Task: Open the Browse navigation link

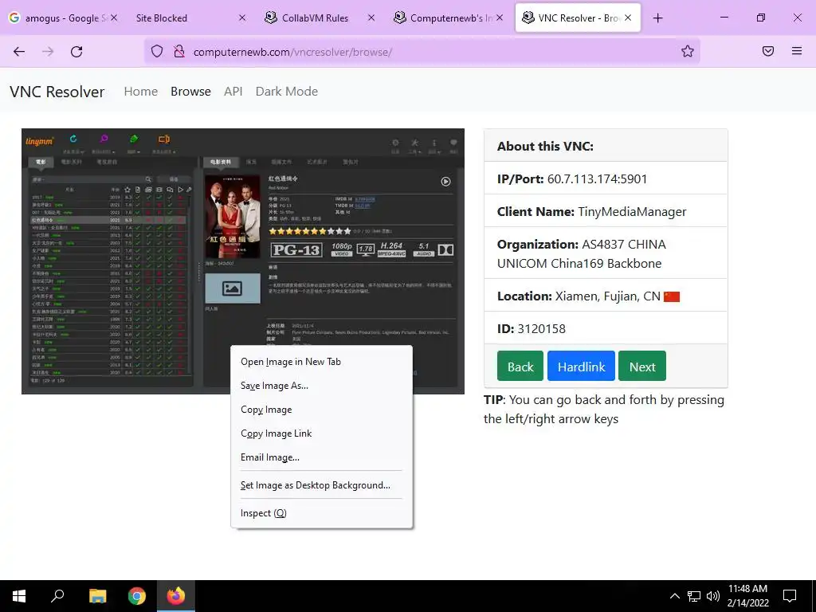Action: [190, 91]
